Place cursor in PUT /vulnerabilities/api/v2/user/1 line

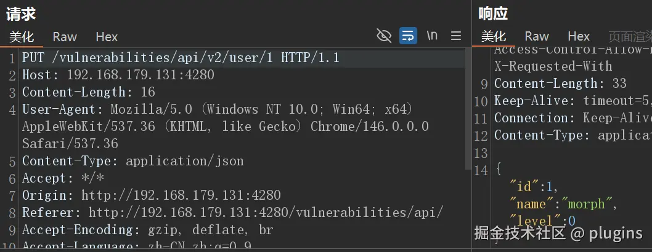(181, 58)
